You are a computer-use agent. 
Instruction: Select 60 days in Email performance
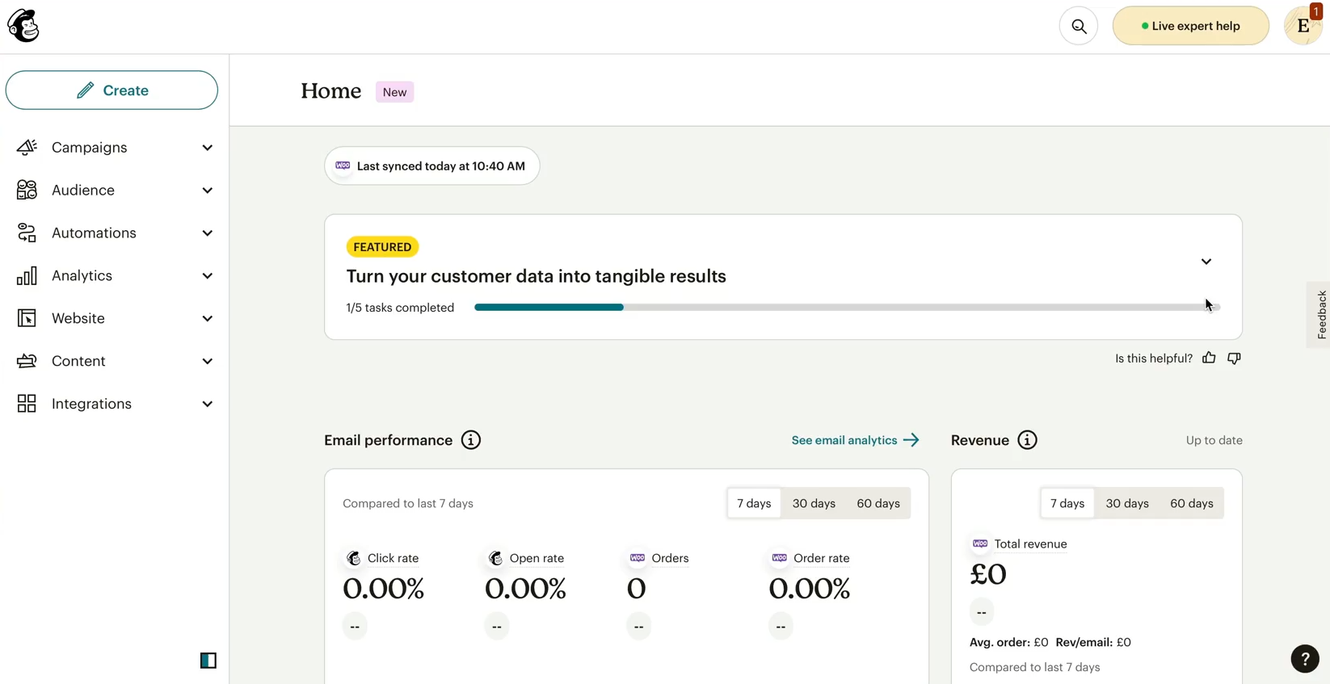[x=878, y=503]
